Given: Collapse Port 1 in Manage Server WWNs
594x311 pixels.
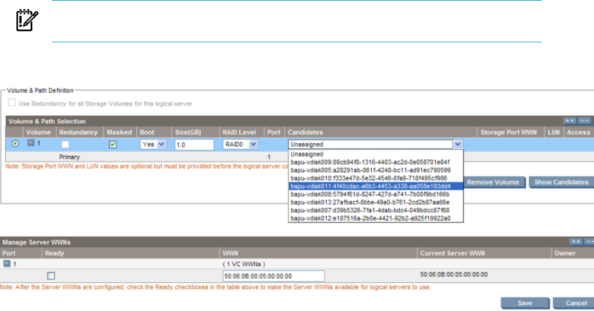Looking at the screenshot, I should 6,264.
